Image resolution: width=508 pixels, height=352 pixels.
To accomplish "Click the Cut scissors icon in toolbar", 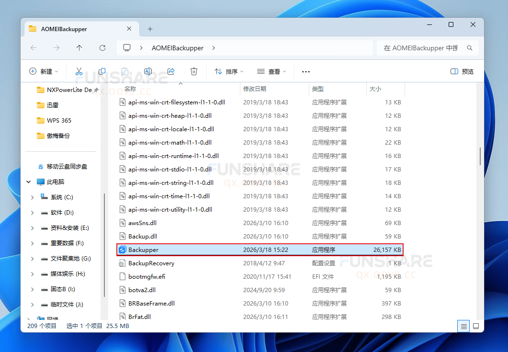I will (x=79, y=71).
